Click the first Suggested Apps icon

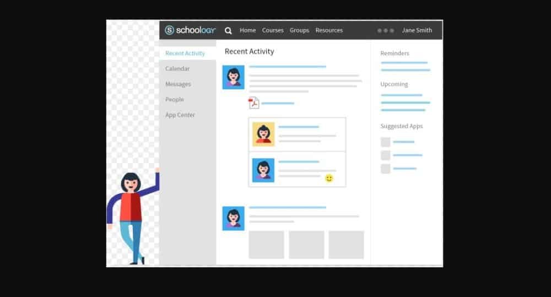pos(385,142)
